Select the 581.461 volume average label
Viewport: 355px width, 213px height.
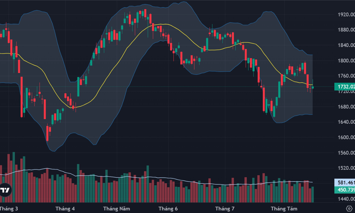(x=345, y=183)
